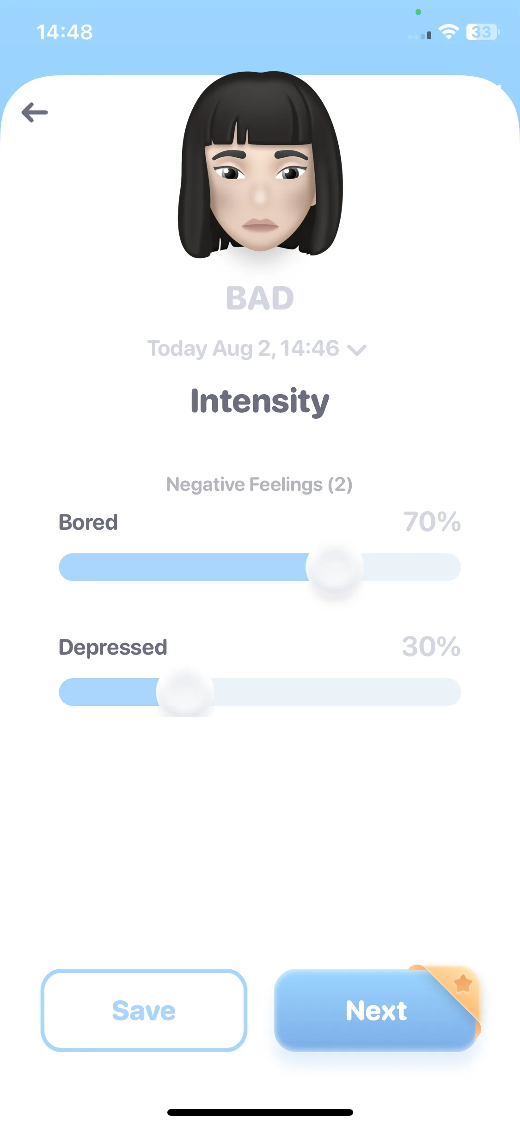Tap the green indicator dot in status bar
The height and width of the screenshot is (1127, 520).
[x=418, y=12]
